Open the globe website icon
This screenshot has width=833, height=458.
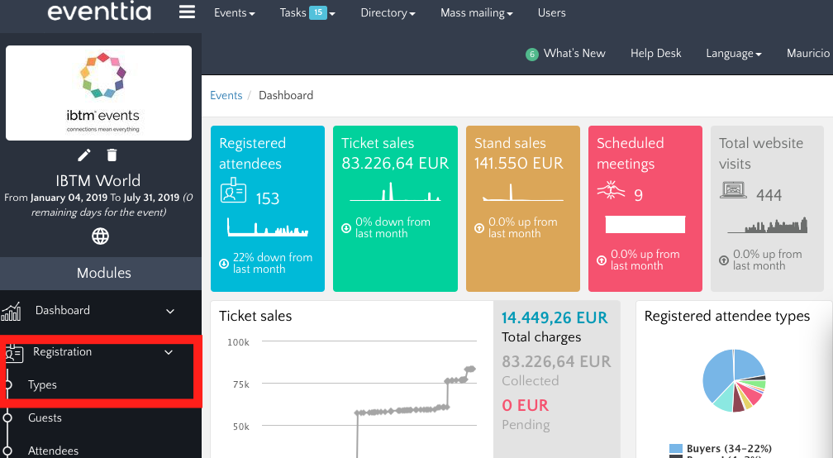(100, 237)
